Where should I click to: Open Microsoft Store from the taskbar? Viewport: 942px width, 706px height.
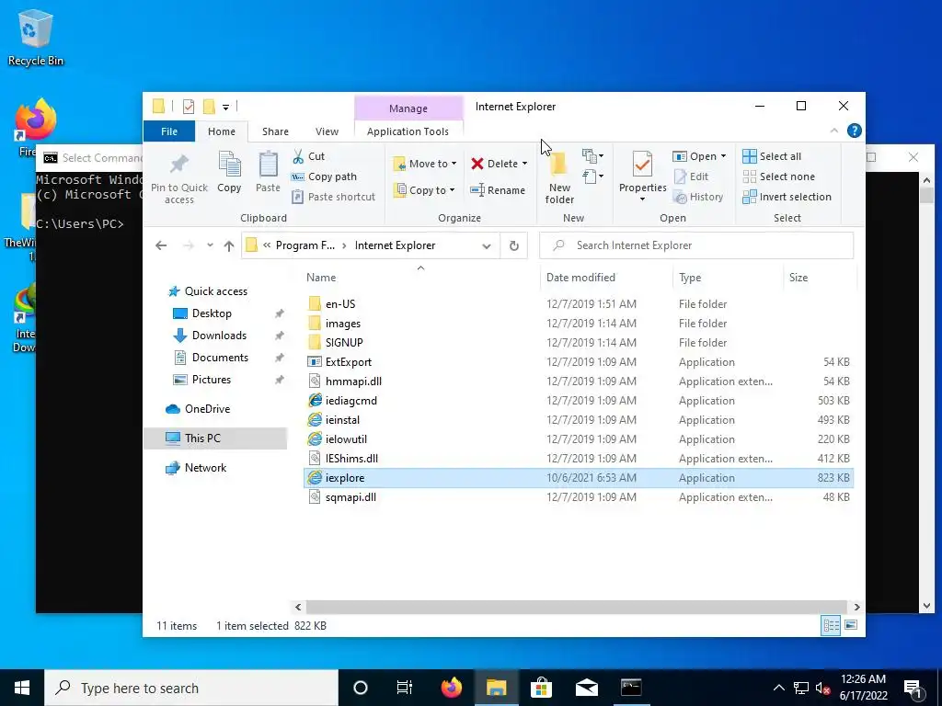pos(541,688)
